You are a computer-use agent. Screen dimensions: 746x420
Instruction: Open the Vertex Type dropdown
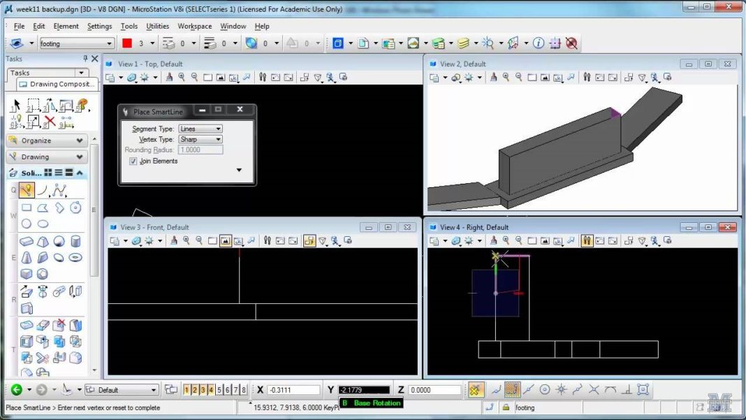(217, 139)
